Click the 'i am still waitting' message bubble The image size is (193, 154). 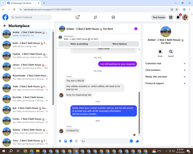[117, 64]
